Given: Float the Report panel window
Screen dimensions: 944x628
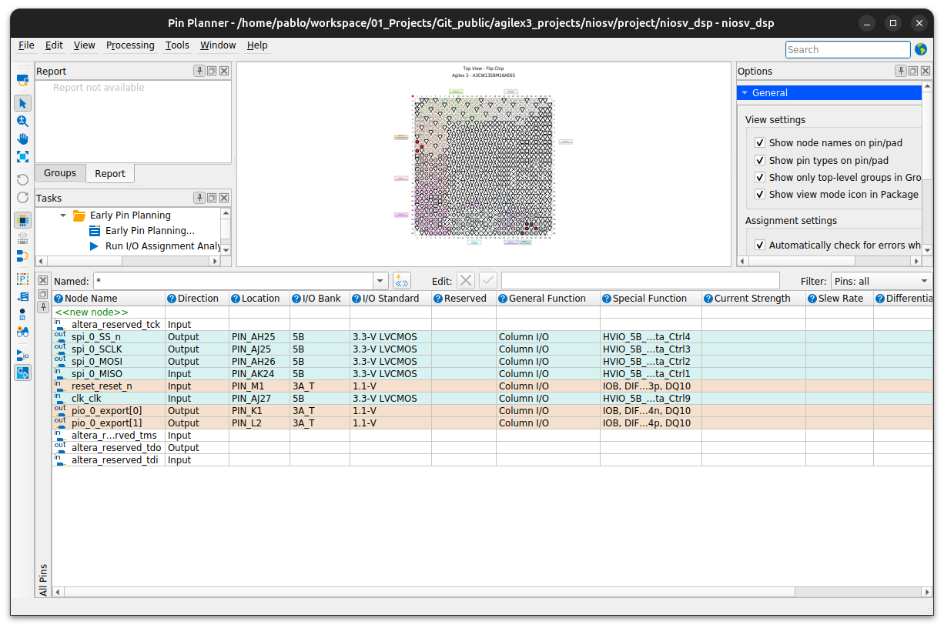Looking at the screenshot, I should pyautogui.click(x=212, y=71).
